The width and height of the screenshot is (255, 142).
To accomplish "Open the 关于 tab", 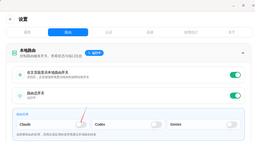I will [232, 32].
